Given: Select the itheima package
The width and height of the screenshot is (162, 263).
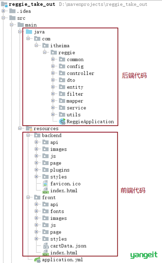Looking at the screenshot, I should click(56, 46).
